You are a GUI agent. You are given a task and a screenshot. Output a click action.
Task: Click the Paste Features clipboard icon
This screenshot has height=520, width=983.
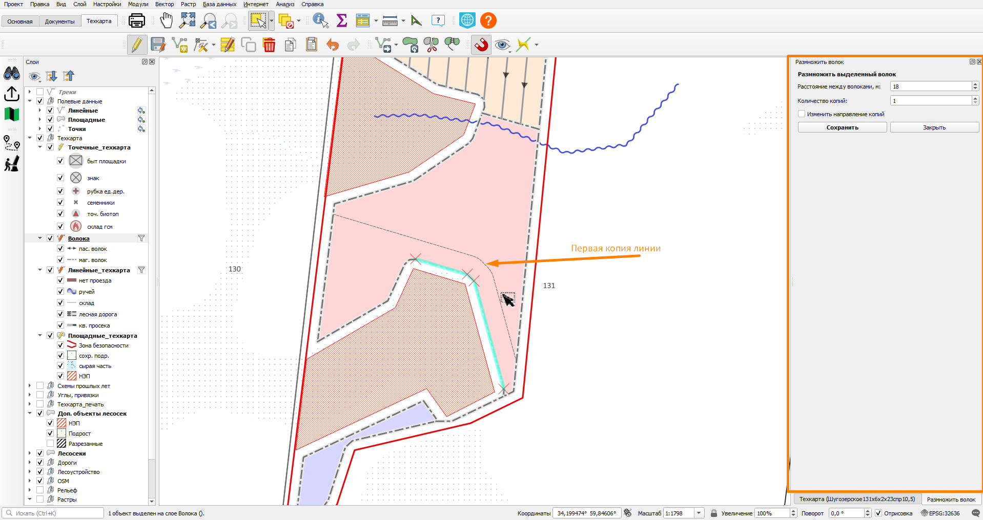pos(312,45)
